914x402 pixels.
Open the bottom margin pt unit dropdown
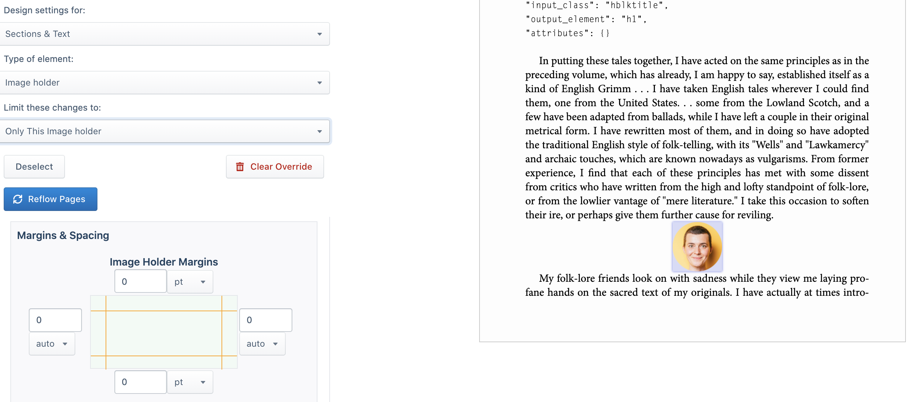(190, 382)
